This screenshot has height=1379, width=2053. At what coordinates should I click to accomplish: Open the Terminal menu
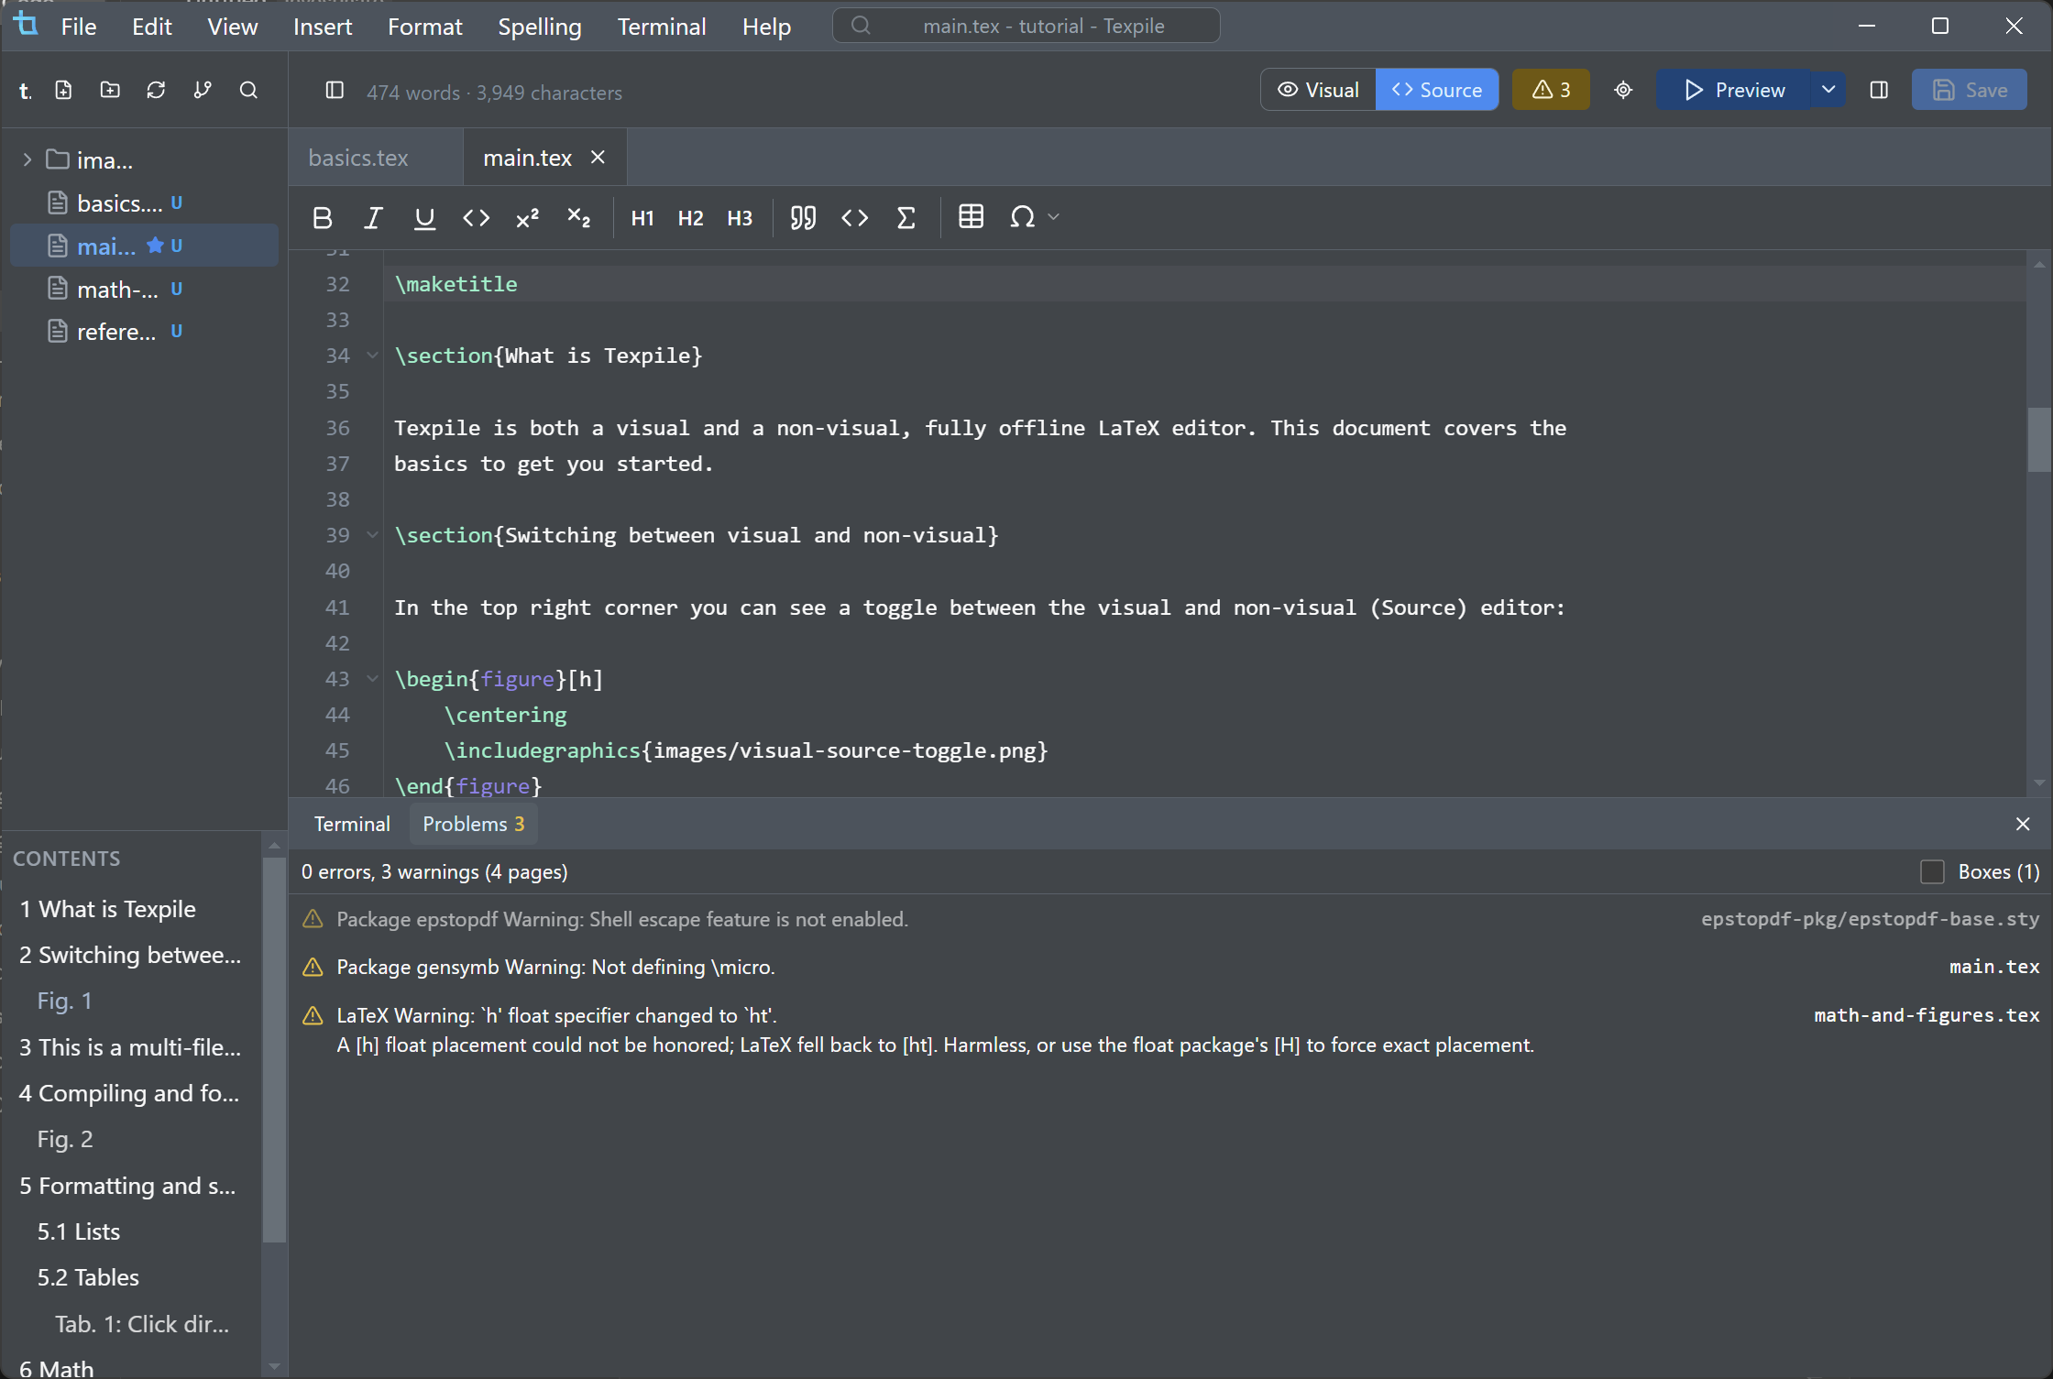click(x=662, y=27)
